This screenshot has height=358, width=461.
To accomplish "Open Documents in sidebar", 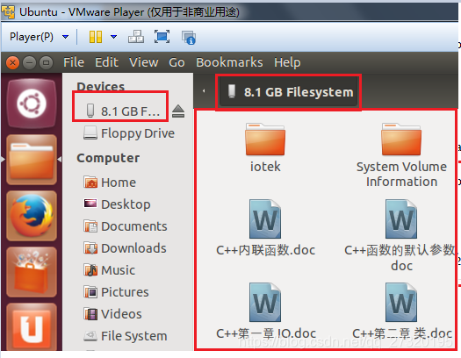I will pos(126,226).
